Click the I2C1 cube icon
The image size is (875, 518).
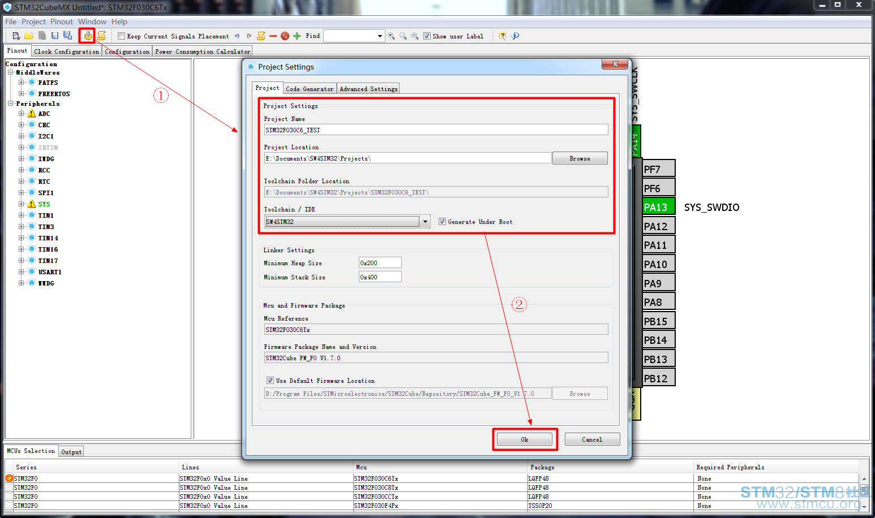(32, 136)
